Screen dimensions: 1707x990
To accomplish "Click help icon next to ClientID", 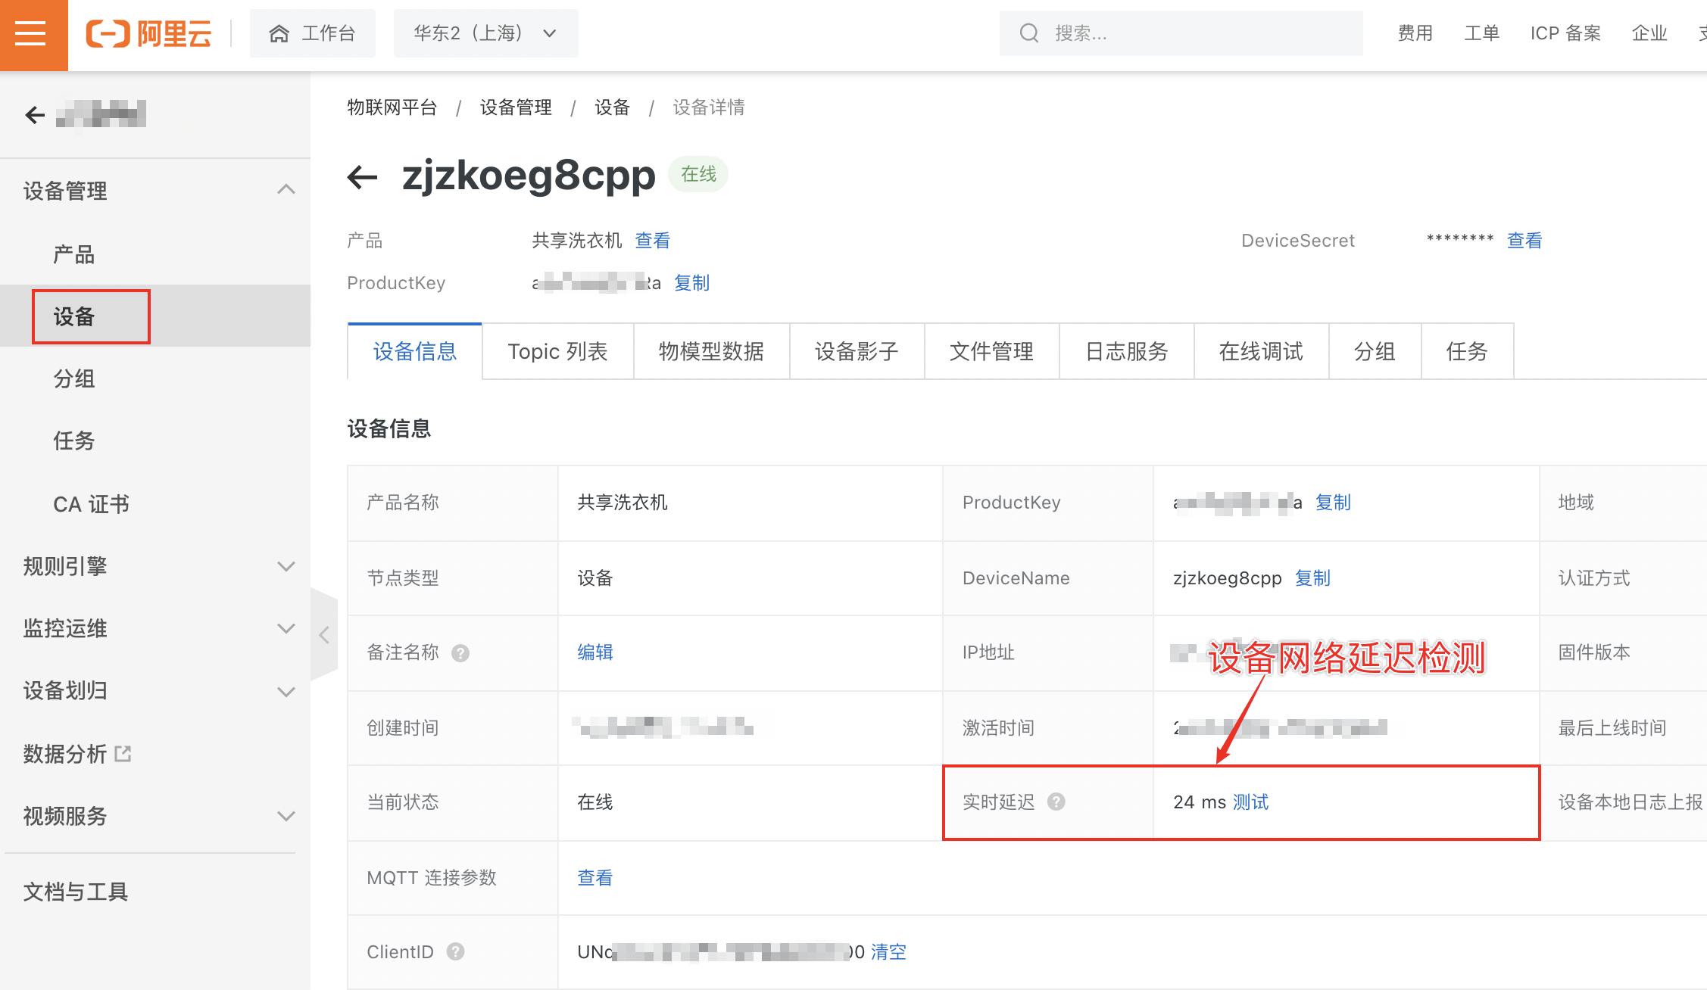I will click(455, 952).
